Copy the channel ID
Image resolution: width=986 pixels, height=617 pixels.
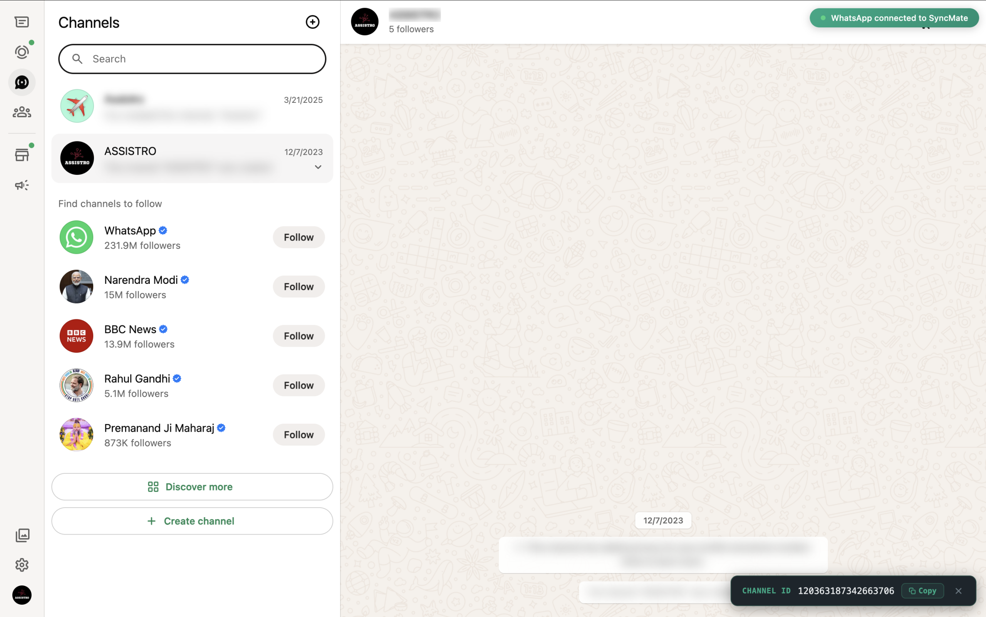click(922, 590)
